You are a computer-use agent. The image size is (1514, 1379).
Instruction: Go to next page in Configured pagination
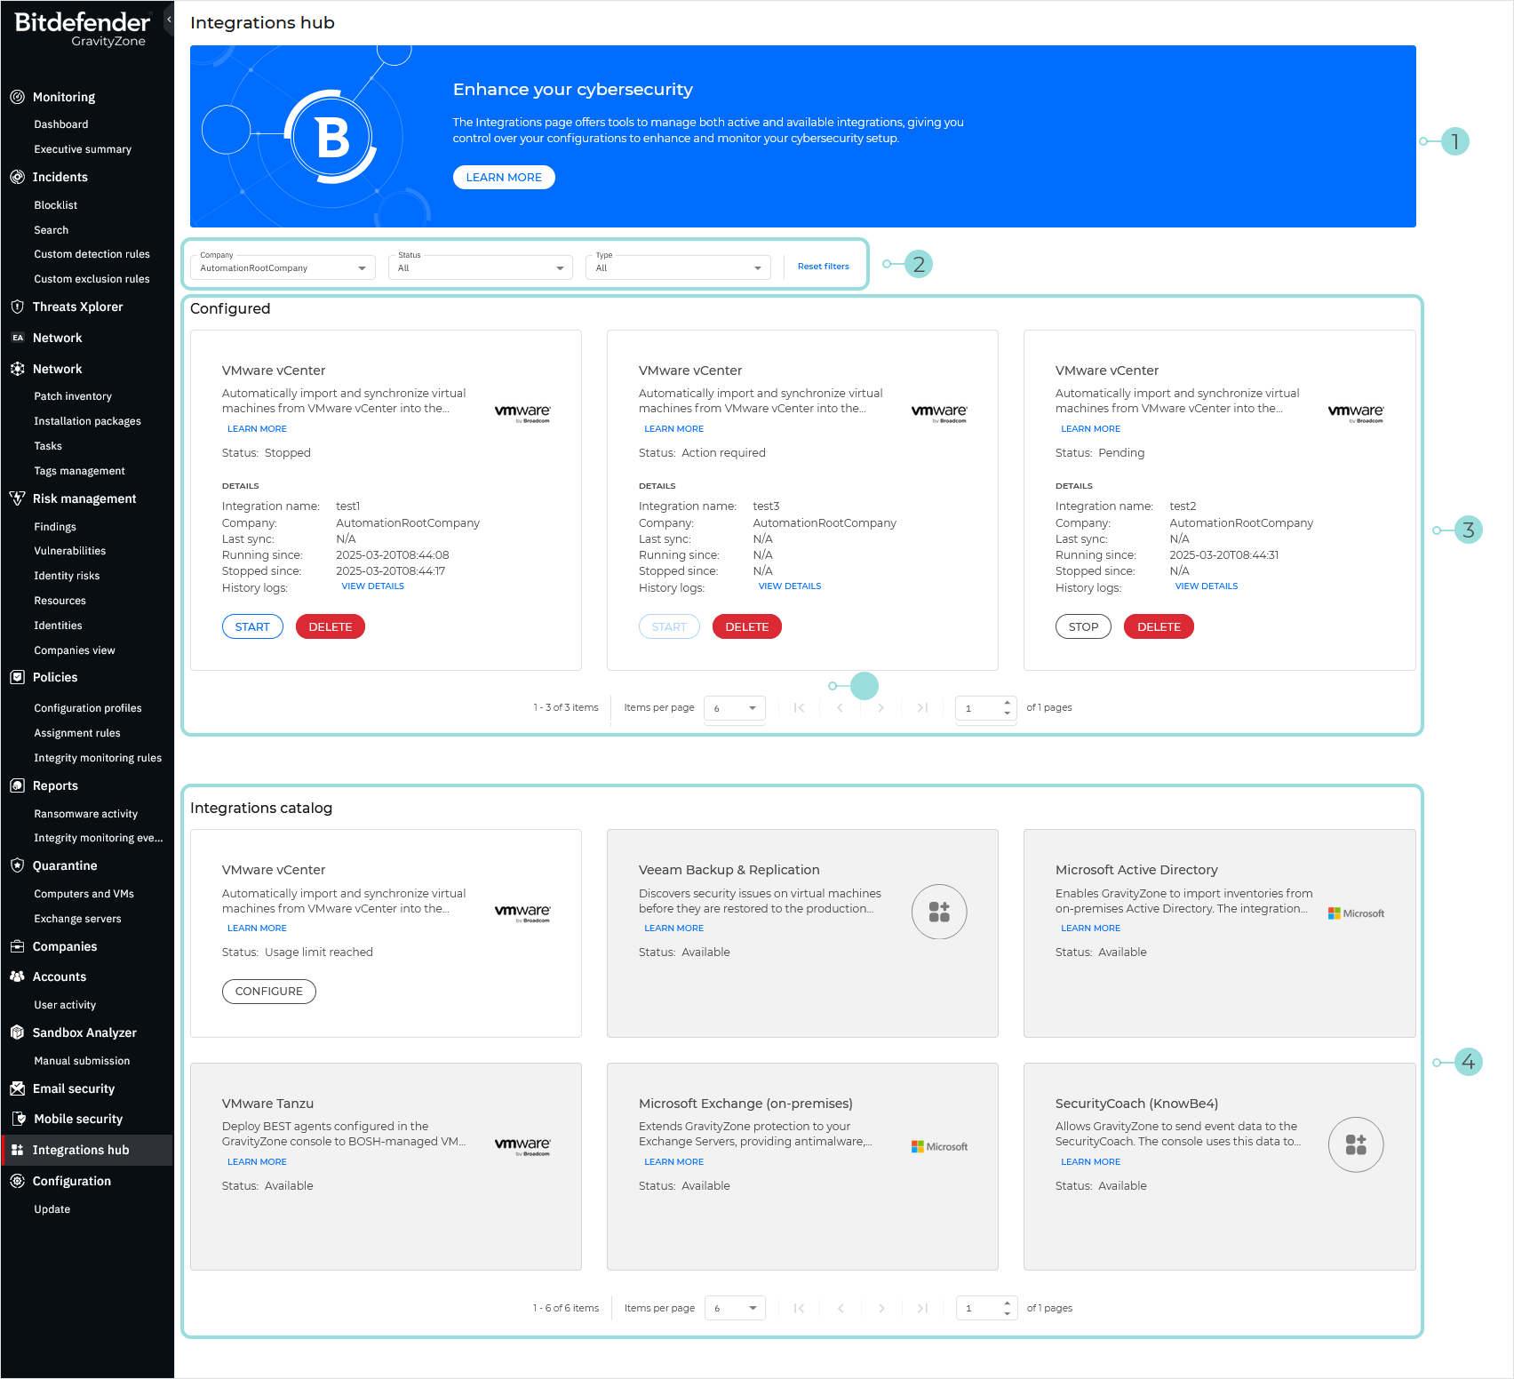881,708
